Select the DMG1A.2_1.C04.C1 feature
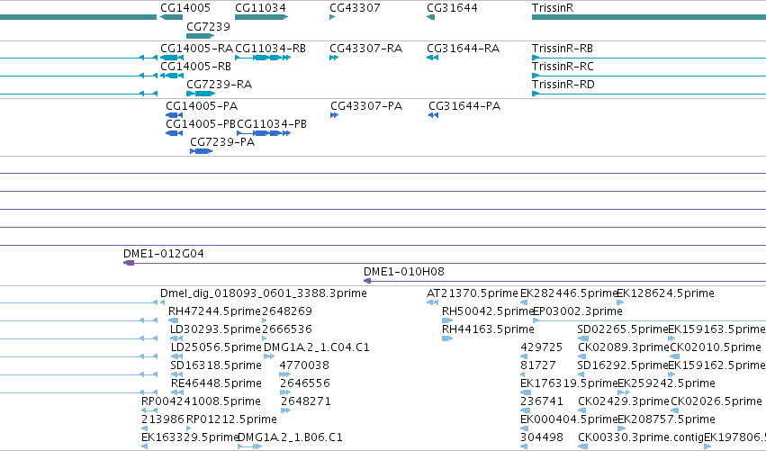This screenshot has height=451, width=766. (x=269, y=356)
